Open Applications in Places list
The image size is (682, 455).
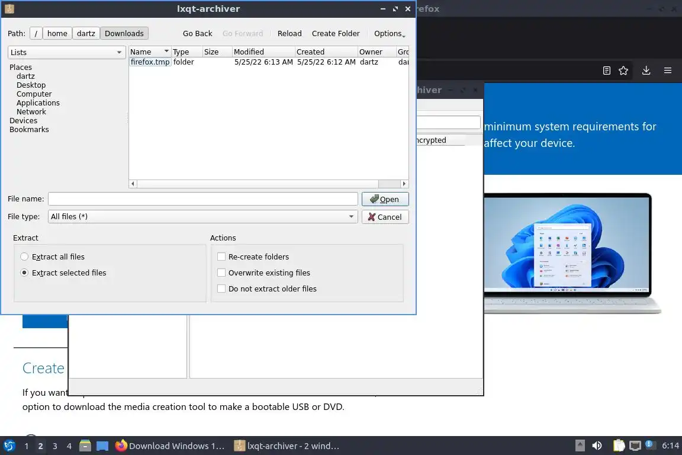38,102
